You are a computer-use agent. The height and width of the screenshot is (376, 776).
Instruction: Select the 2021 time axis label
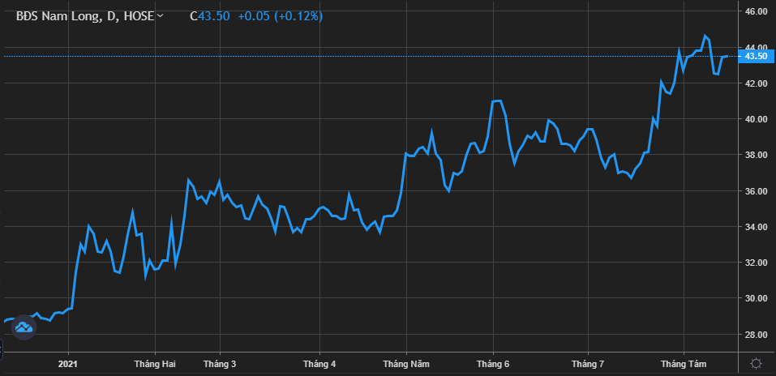coord(68,364)
